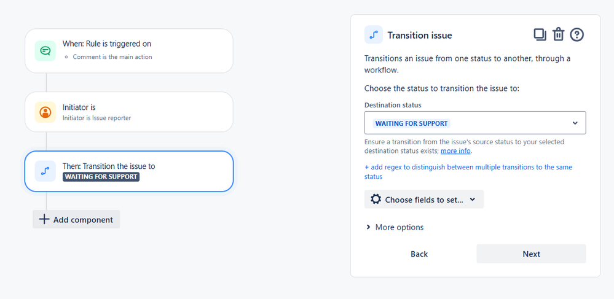Click the green comment trigger icon
This screenshot has height=299, width=614.
point(45,51)
